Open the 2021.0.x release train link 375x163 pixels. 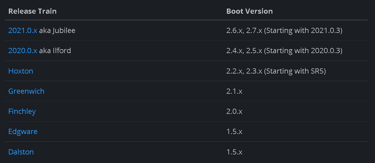23,31
